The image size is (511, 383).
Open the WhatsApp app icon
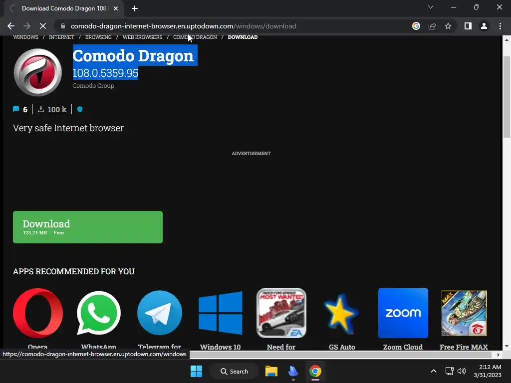click(x=99, y=313)
